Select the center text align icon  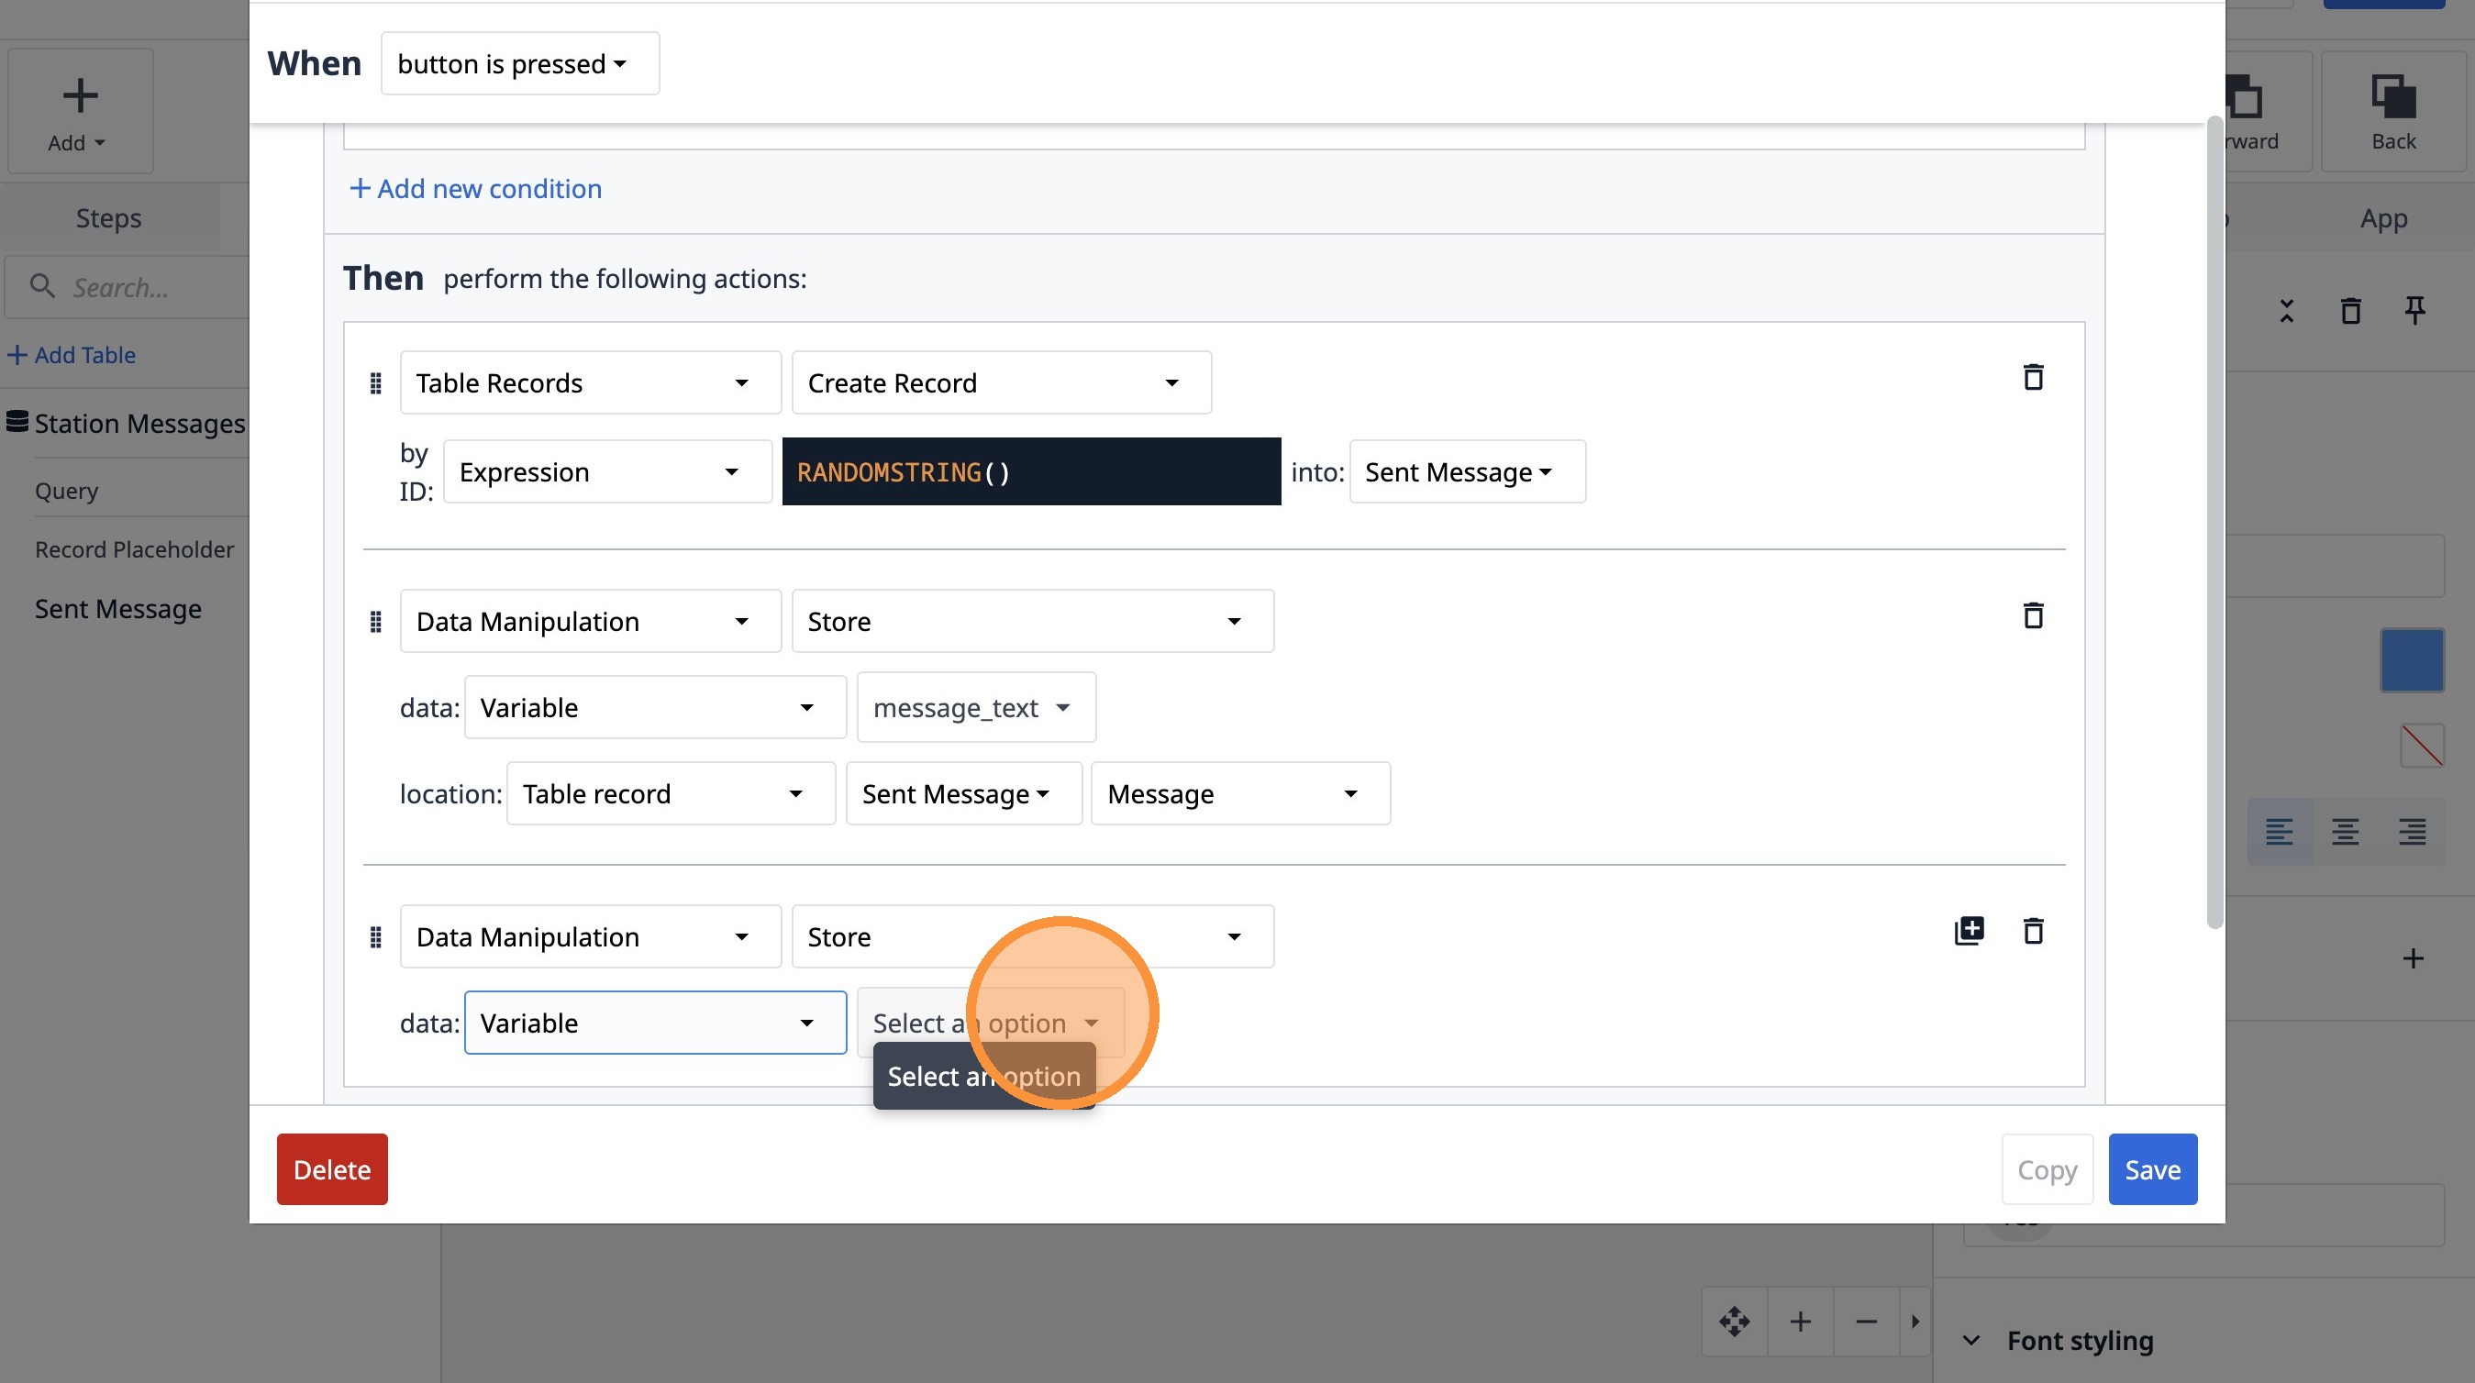[x=2346, y=832]
